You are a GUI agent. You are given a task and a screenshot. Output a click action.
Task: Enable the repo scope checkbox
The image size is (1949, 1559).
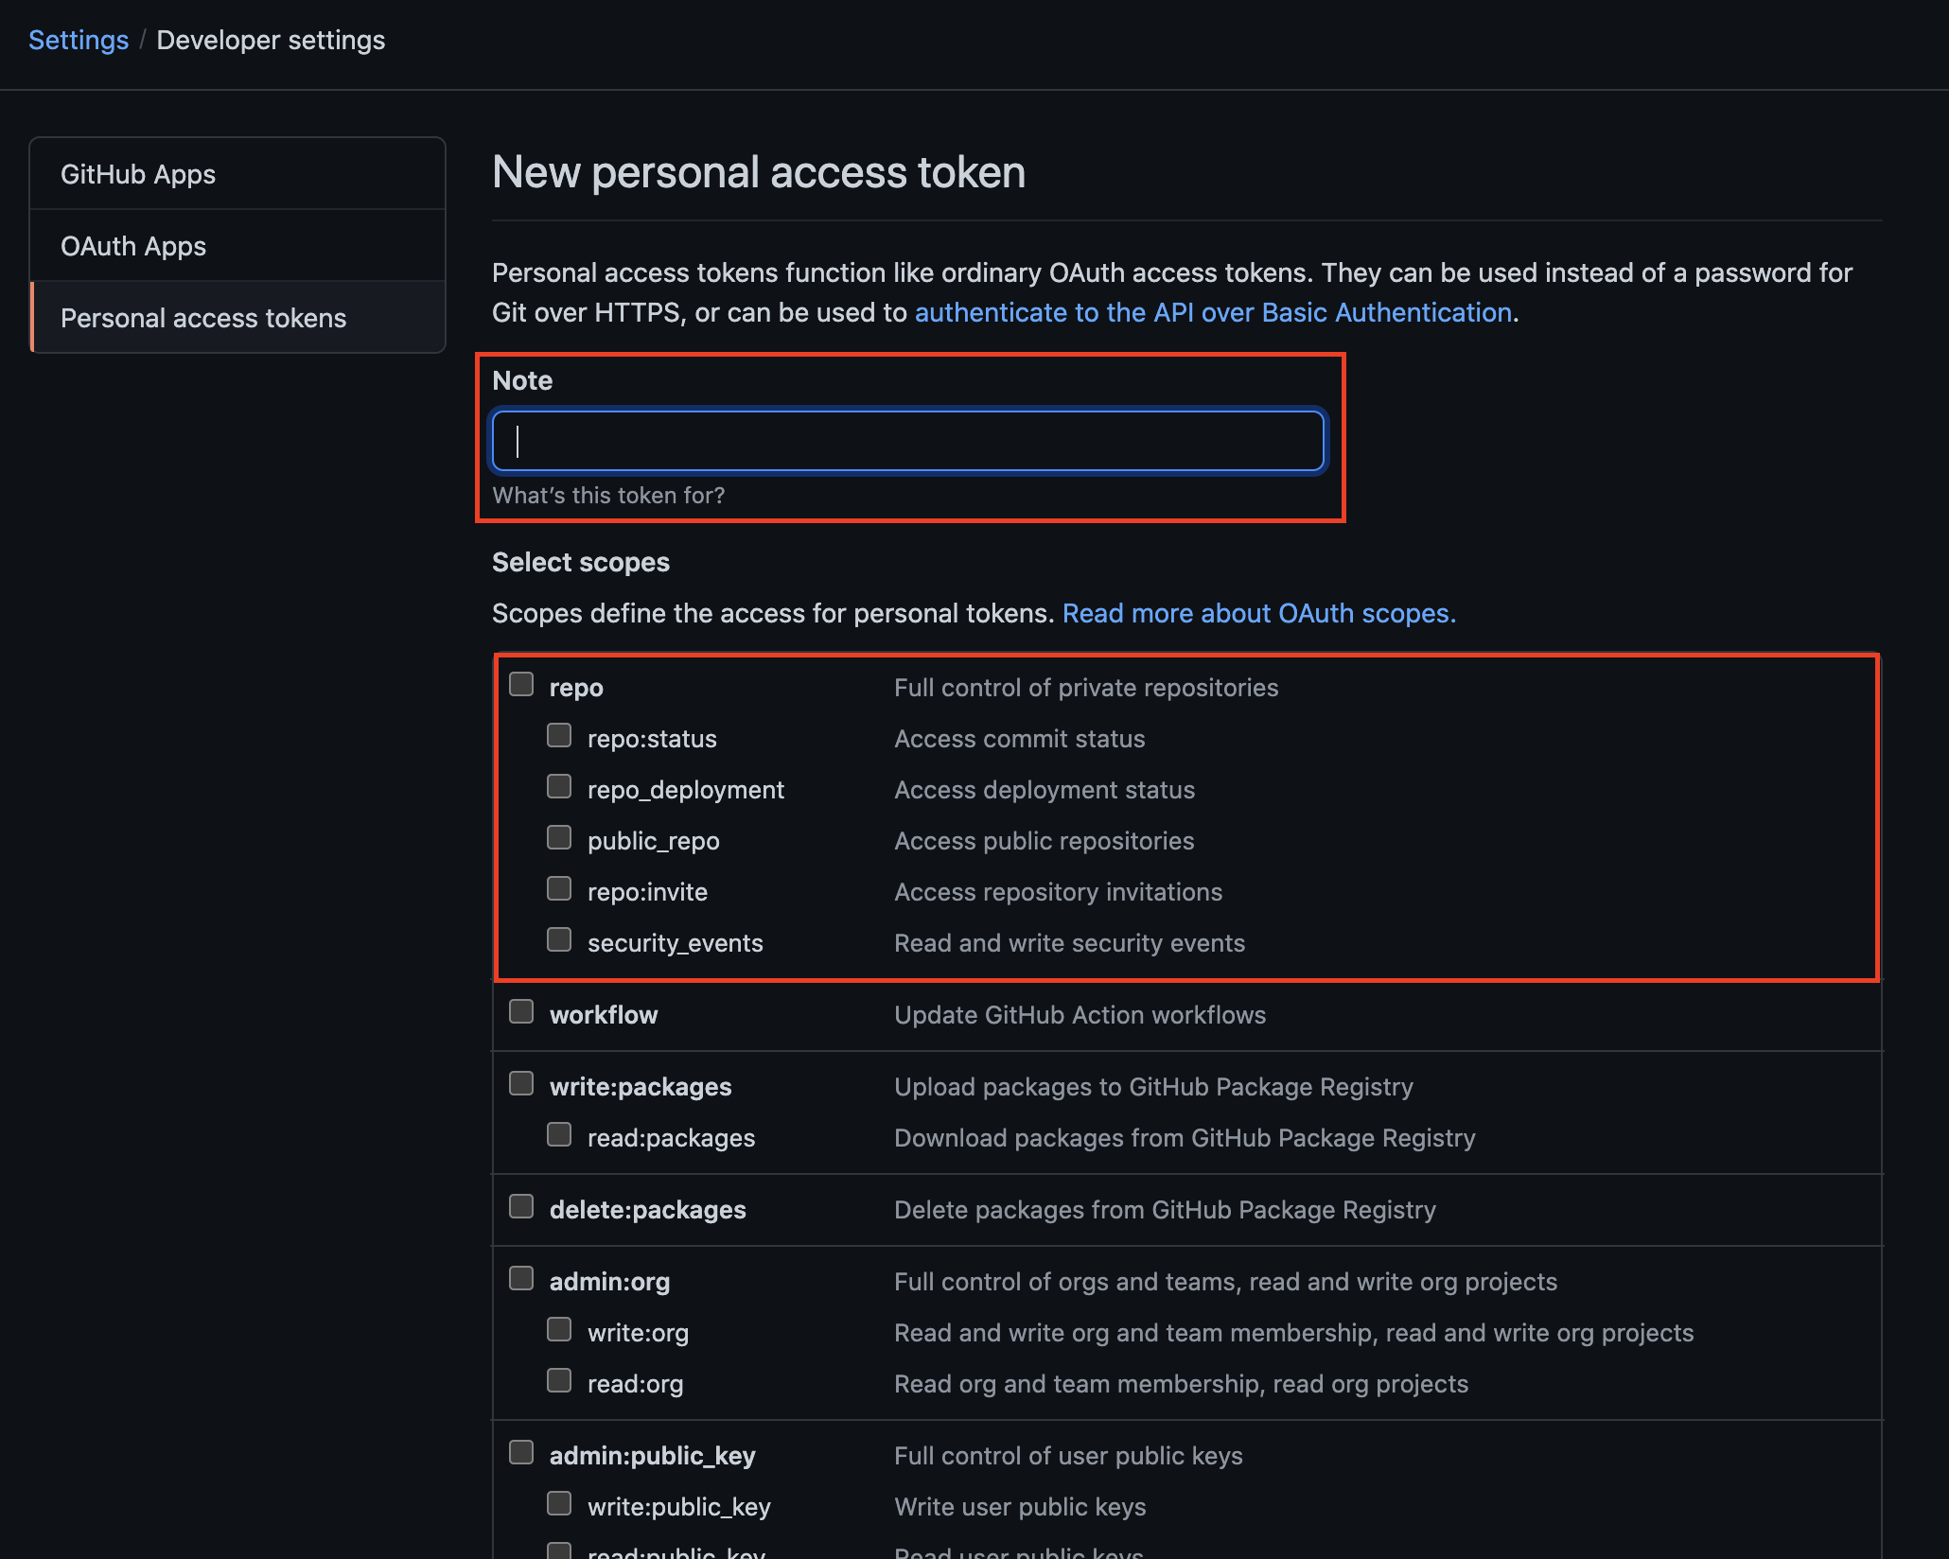tap(521, 684)
